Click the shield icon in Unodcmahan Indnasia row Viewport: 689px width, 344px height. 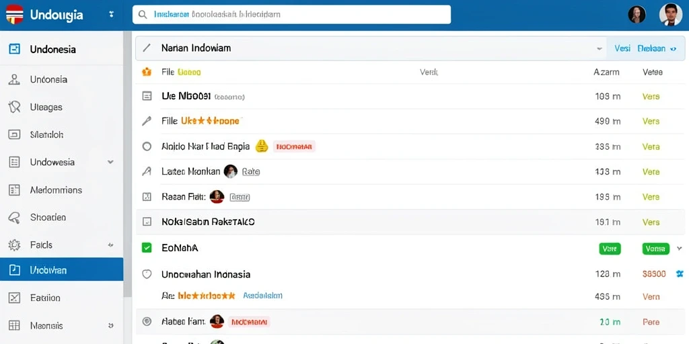pyautogui.click(x=147, y=274)
